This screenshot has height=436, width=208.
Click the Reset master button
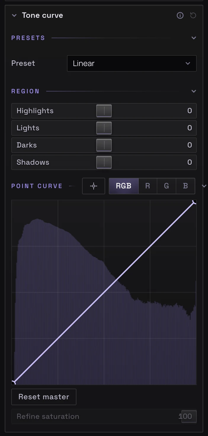44,397
